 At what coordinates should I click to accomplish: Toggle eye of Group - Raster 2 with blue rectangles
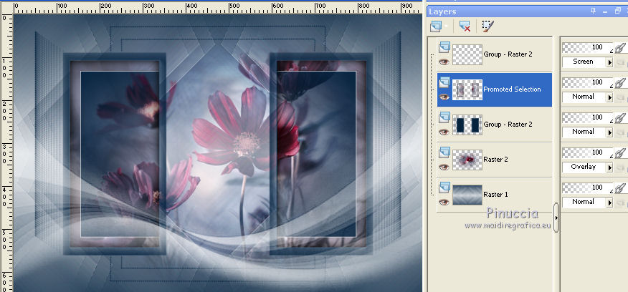pos(444,132)
